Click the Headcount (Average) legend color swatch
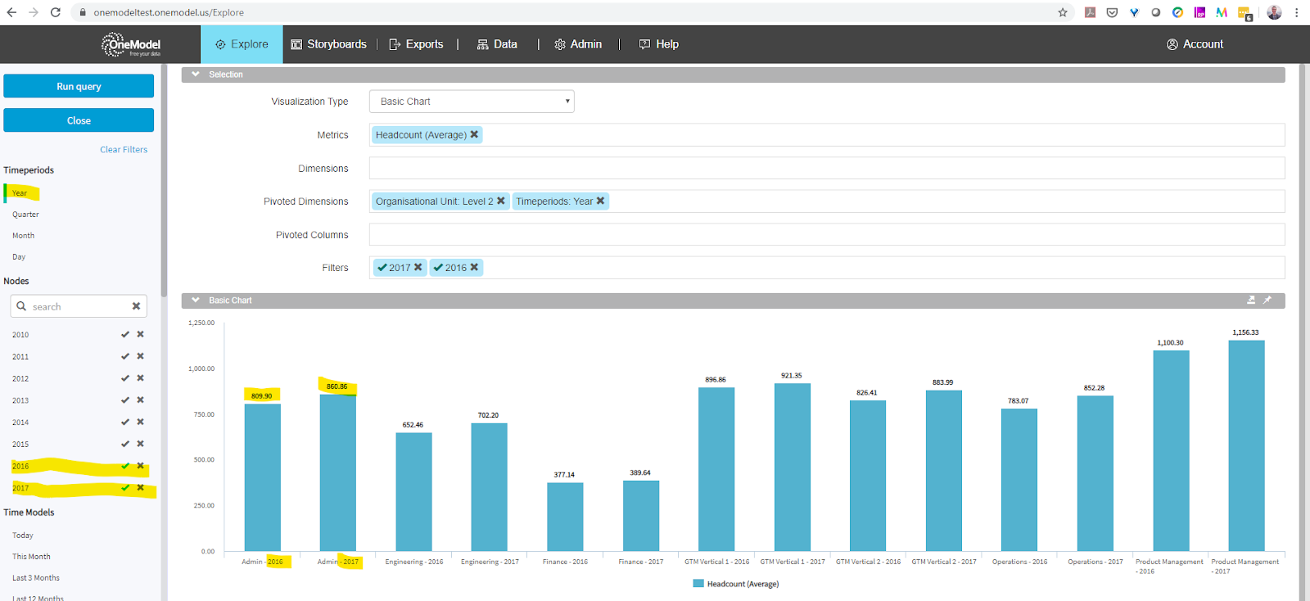The width and height of the screenshot is (1310, 601). 698,584
